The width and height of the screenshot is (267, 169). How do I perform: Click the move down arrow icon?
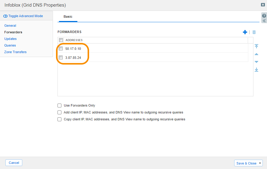pos(256,62)
